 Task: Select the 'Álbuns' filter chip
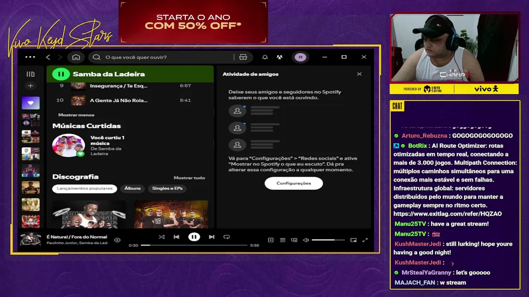point(133,189)
